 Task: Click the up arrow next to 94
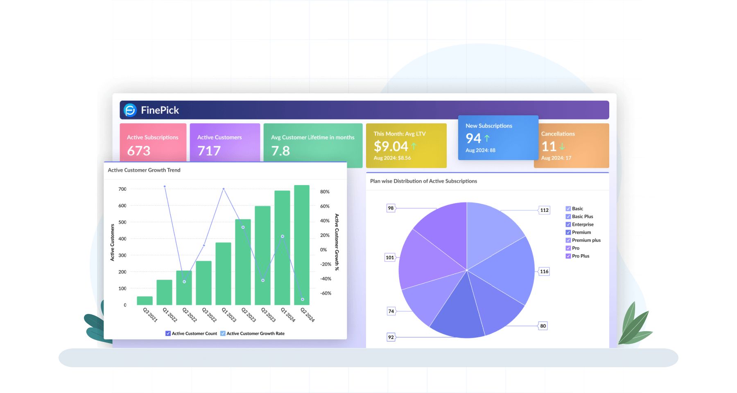(487, 138)
